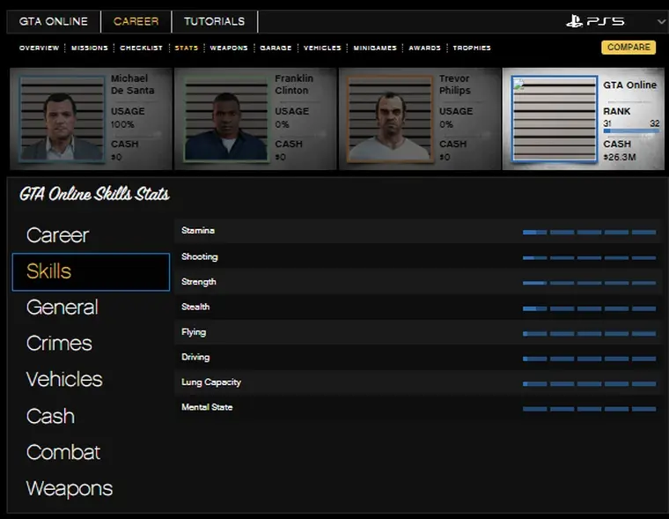
Task: Open the Career top tab
Action: [136, 21]
